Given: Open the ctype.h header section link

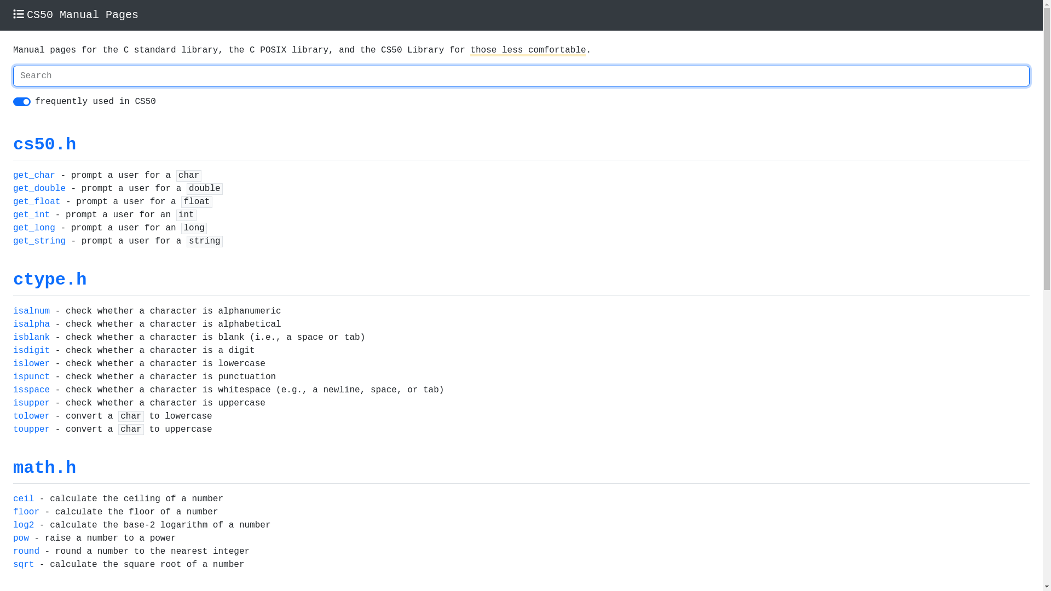Looking at the screenshot, I should 50,280.
